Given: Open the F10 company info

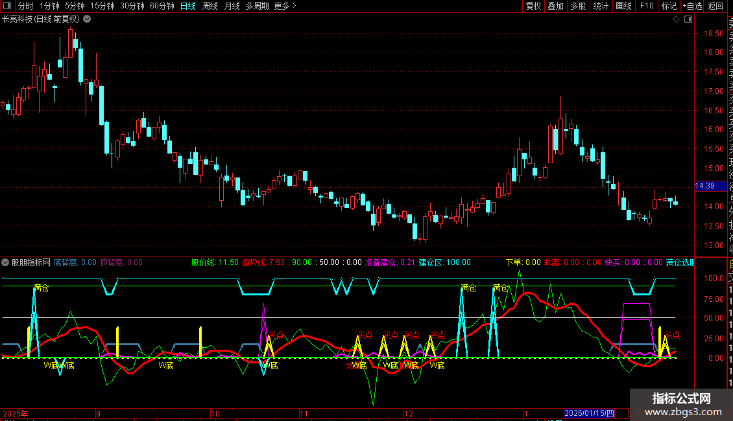Looking at the screenshot, I should click(x=647, y=6).
